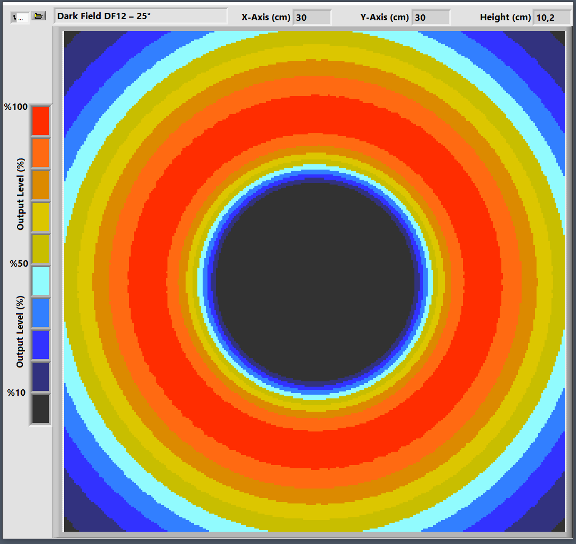
Task: Select the medium blue legend swatch
Action: click(x=41, y=313)
